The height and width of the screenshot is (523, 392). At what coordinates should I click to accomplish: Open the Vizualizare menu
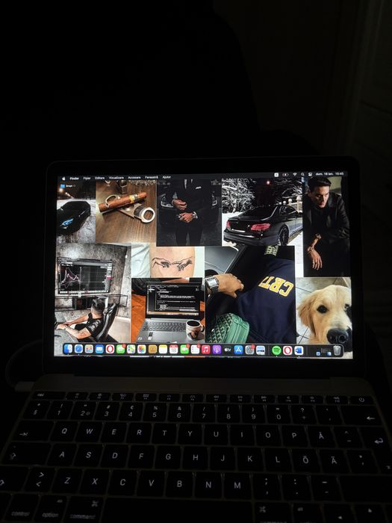(x=116, y=178)
